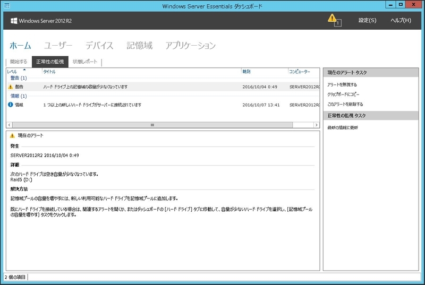Image resolution: width=425 pixels, height=285 pixels.
Task: Click the horizontal scrollbar thumb
Action: (x=152, y=125)
